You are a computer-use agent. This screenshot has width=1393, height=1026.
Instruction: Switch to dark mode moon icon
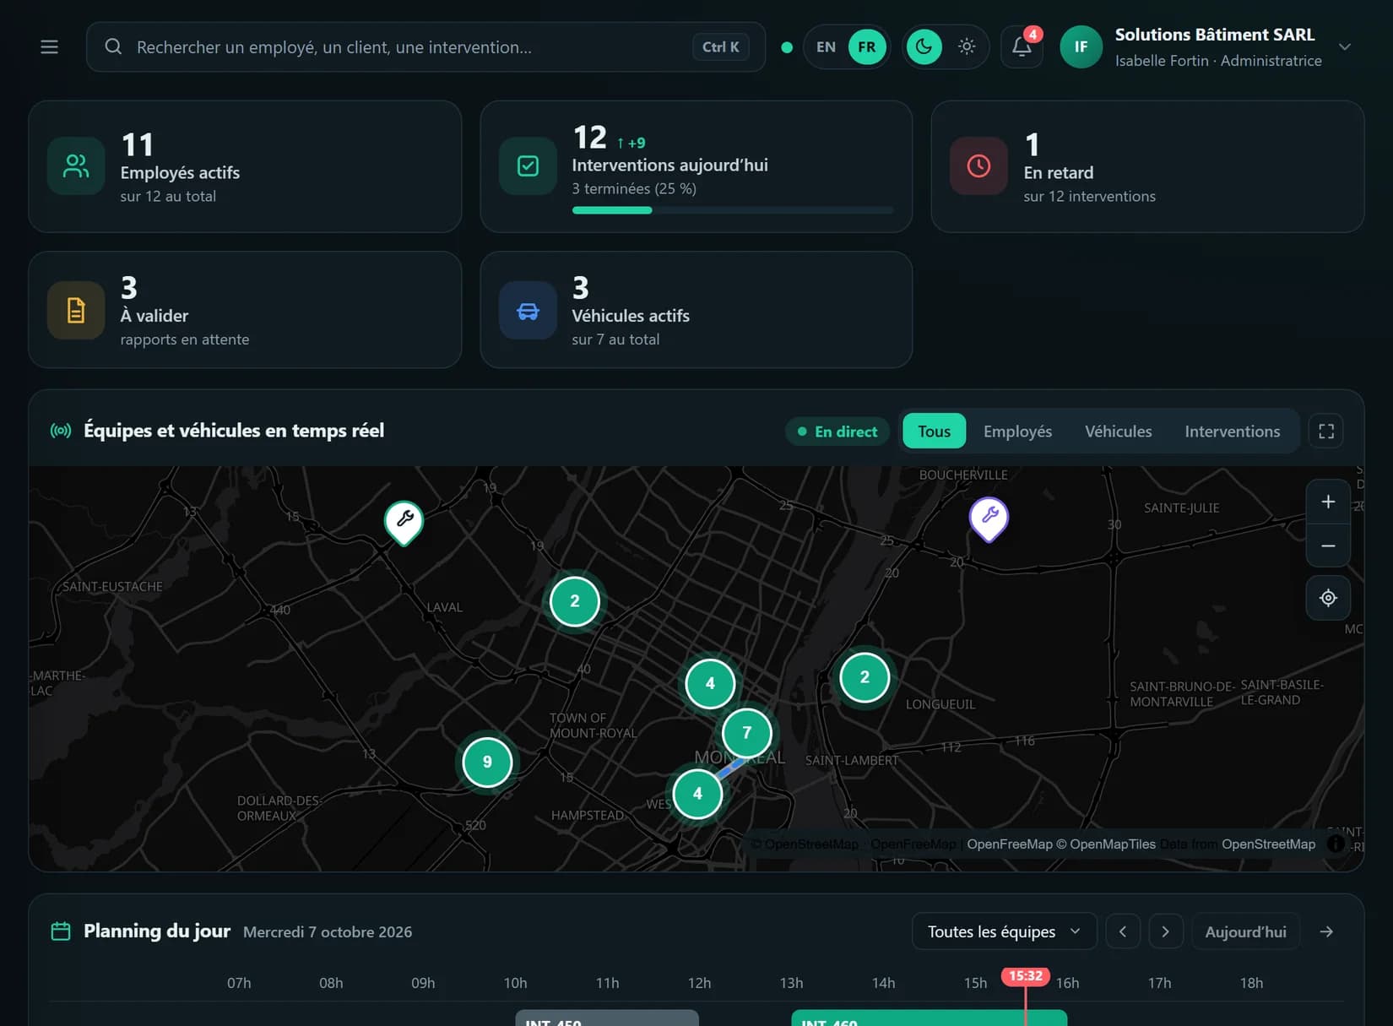(x=924, y=47)
